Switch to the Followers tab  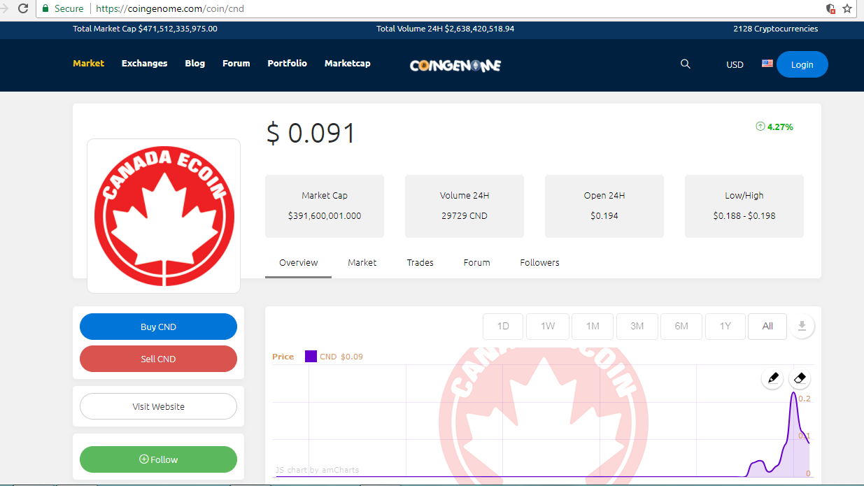(539, 263)
